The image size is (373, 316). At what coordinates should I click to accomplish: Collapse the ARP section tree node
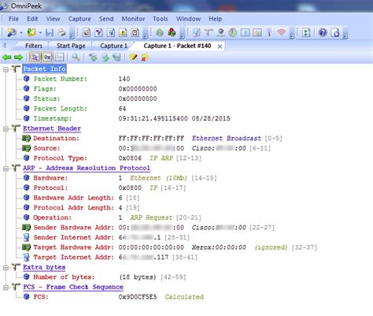(x=6, y=169)
